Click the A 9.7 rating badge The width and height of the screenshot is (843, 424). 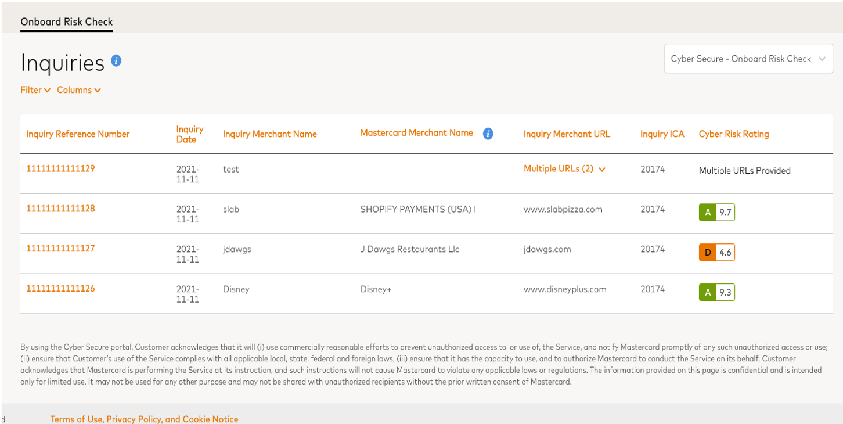(716, 213)
